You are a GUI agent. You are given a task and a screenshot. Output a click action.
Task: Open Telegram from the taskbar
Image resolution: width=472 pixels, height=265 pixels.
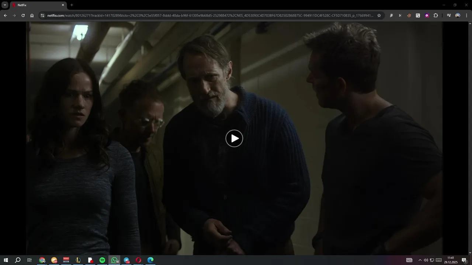[126, 260]
